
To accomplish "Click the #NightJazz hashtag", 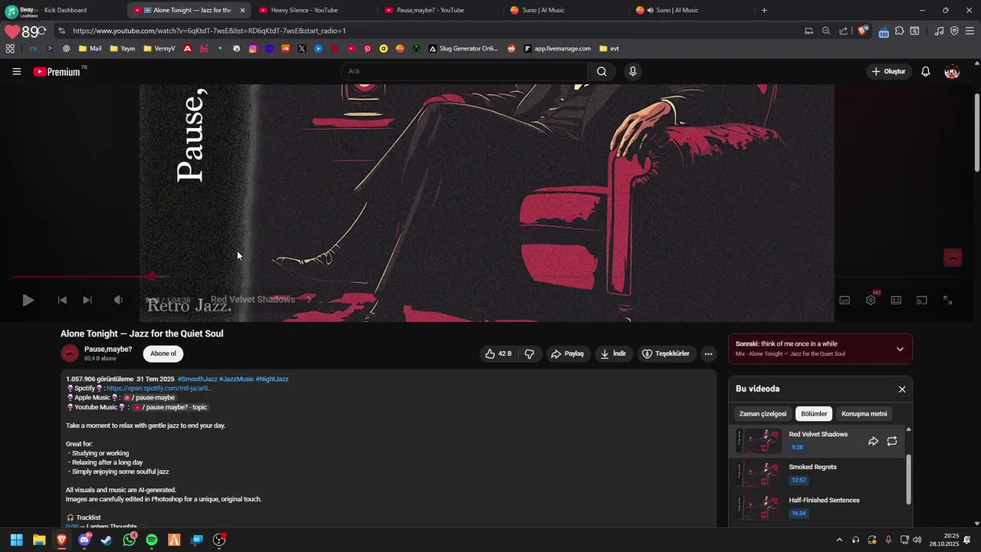I will [x=272, y=379].
